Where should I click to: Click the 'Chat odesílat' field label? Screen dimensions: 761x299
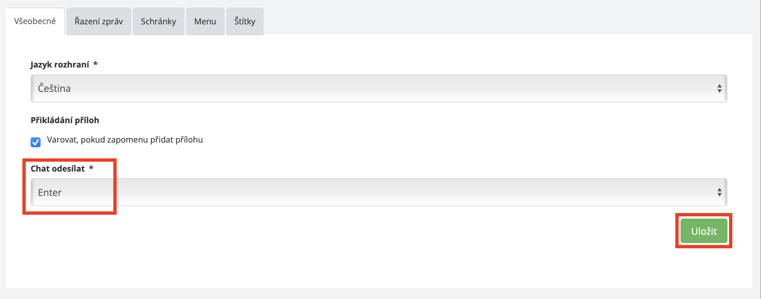58,169
